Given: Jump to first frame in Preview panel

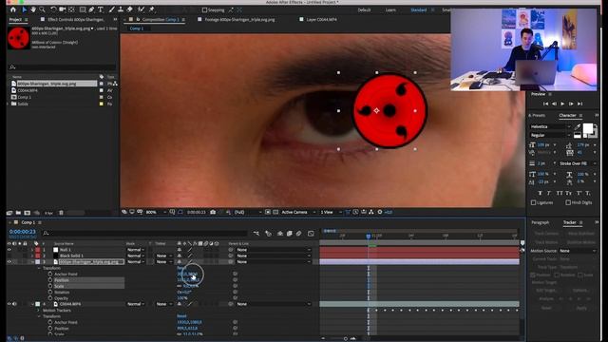Looking at the screenshot, I should [545, 104].
